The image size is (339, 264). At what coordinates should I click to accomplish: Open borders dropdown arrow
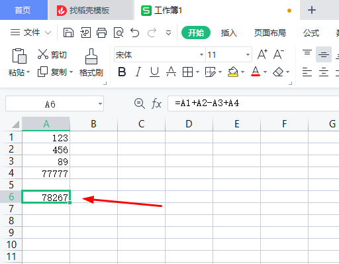pyautogui.click(x=197, y=72)
